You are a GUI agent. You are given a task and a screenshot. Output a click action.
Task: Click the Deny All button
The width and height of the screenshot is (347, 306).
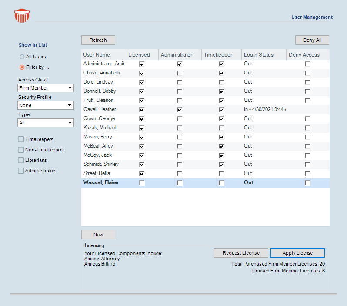click(312, 40)
